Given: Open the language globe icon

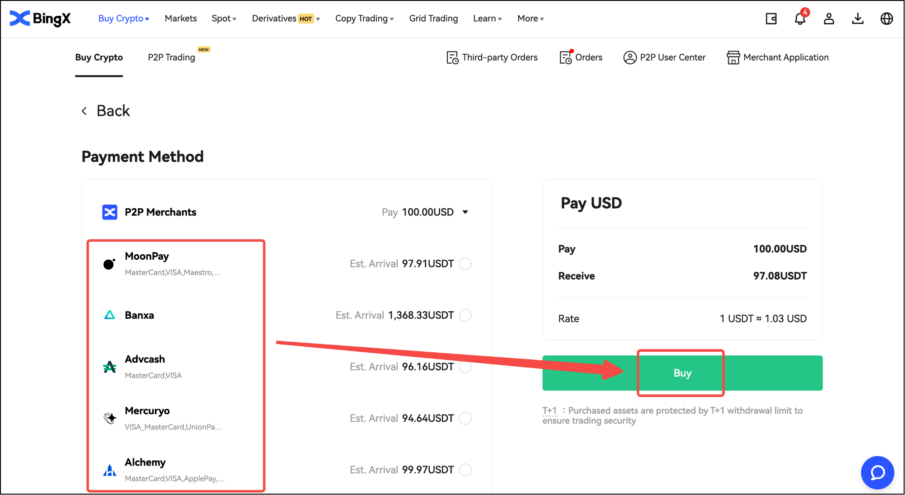Looking at the screenshot, I should (x=887, y=19).
